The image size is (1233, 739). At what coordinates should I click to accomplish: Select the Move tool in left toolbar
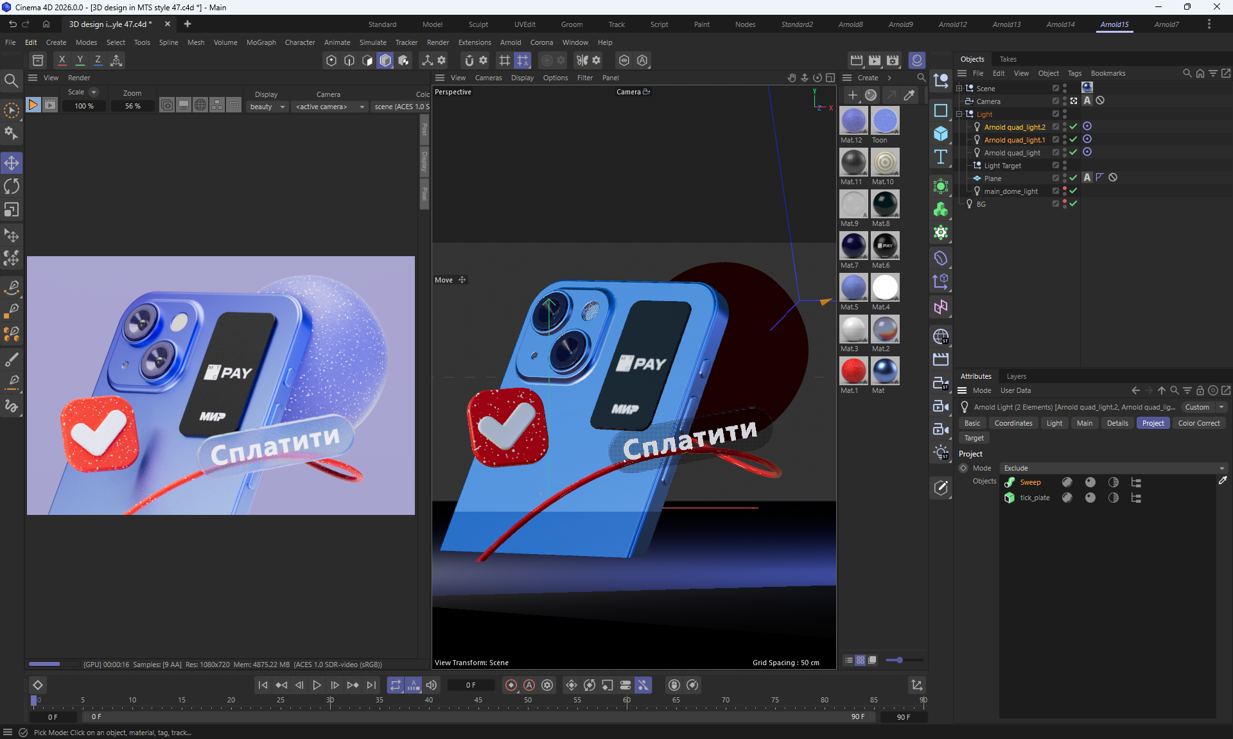tap(12, 163)
